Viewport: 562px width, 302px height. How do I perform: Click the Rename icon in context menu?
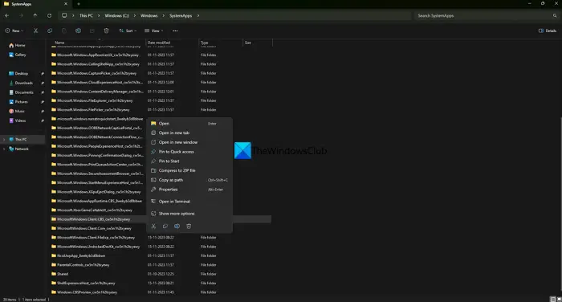pos(177,226)
